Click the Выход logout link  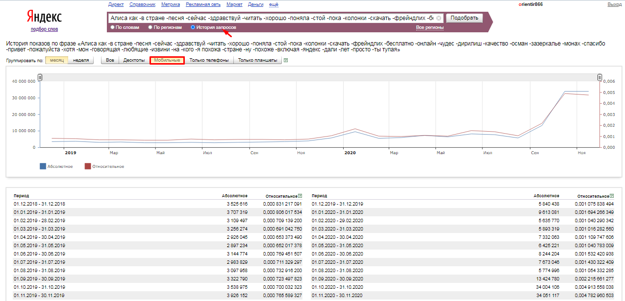[614, 4]
